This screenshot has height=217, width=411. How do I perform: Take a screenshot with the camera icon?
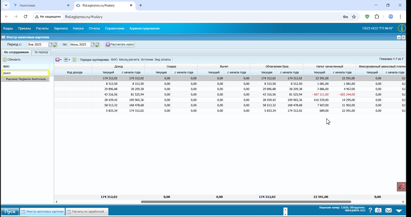coord(378,210)
